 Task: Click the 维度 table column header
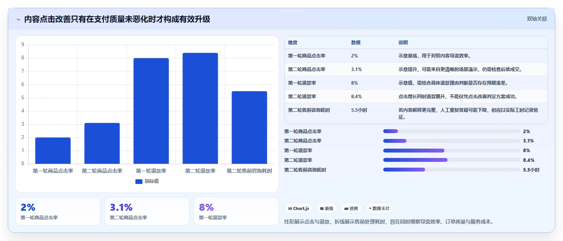pos(293,42)
